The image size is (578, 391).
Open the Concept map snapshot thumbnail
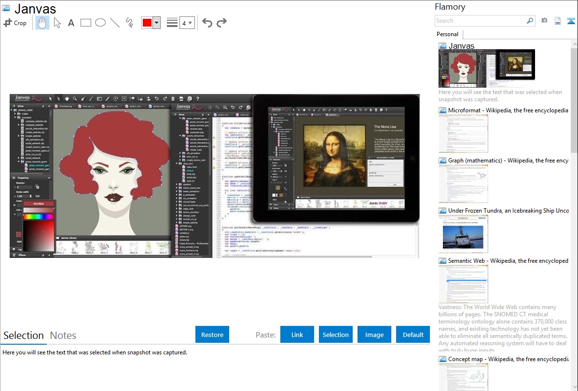coord(463,377)
